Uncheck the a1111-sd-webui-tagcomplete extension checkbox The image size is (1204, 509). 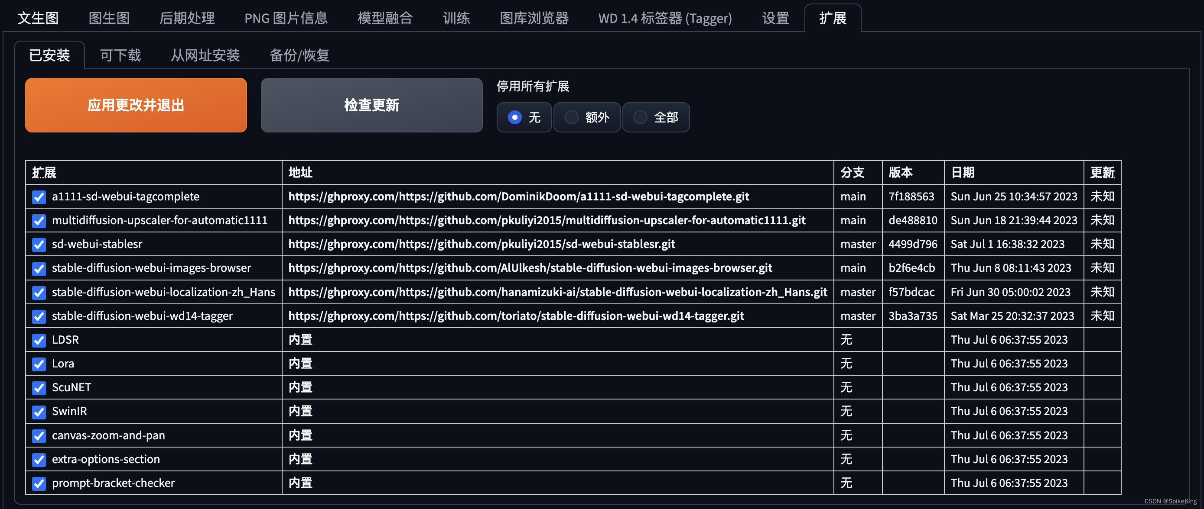[x=39, y=197]
